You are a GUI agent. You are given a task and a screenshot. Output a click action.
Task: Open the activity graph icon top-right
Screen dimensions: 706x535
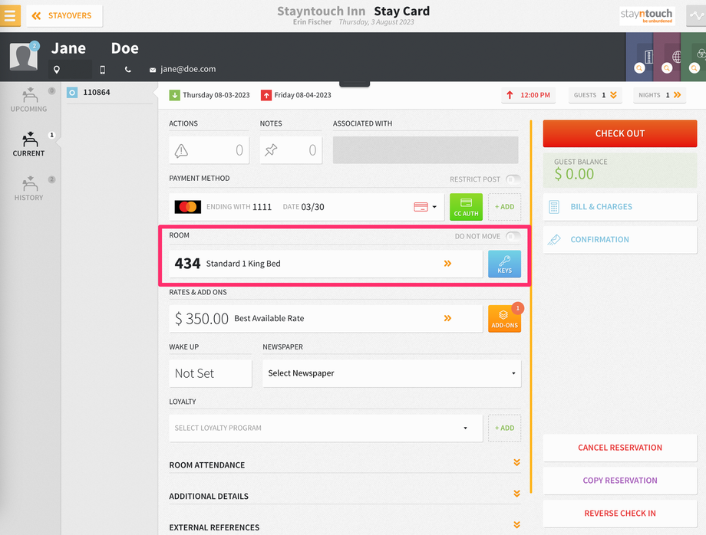[x=696, y=16]
